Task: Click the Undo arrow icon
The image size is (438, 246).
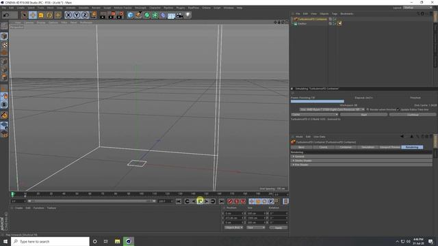Action: tap(6, 15)
